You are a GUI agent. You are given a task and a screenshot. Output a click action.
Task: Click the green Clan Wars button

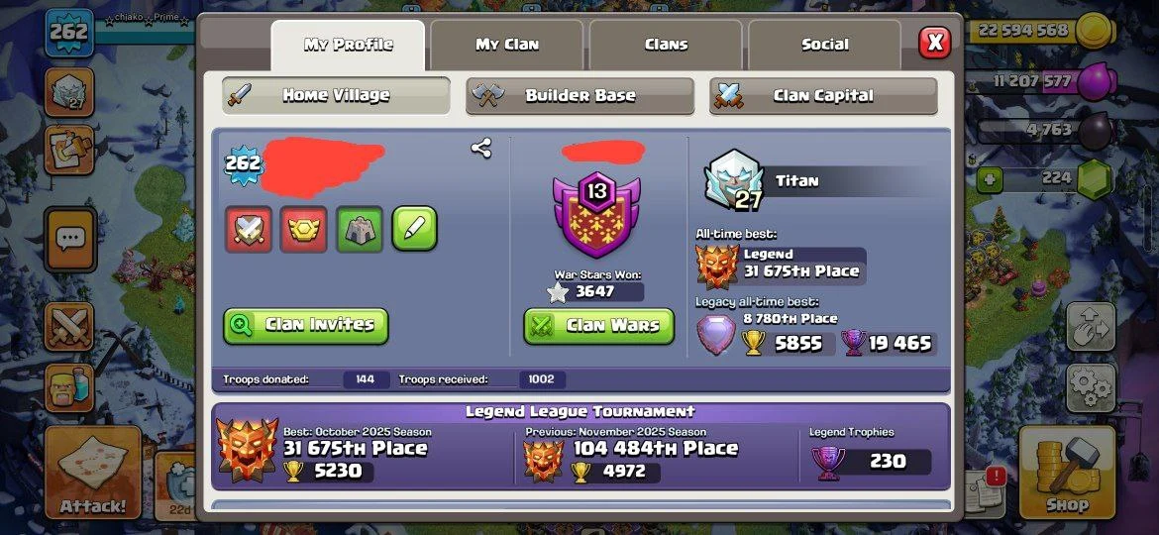(599, 326)
